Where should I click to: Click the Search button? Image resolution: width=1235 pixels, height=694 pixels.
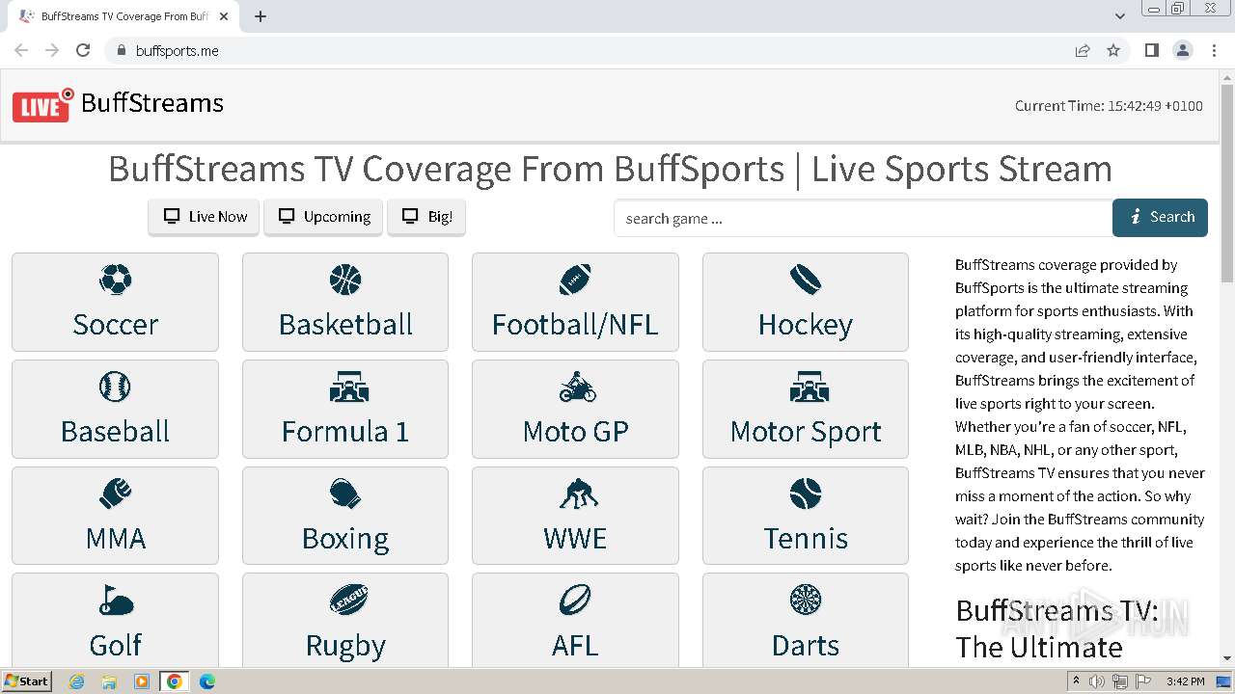1160,218
